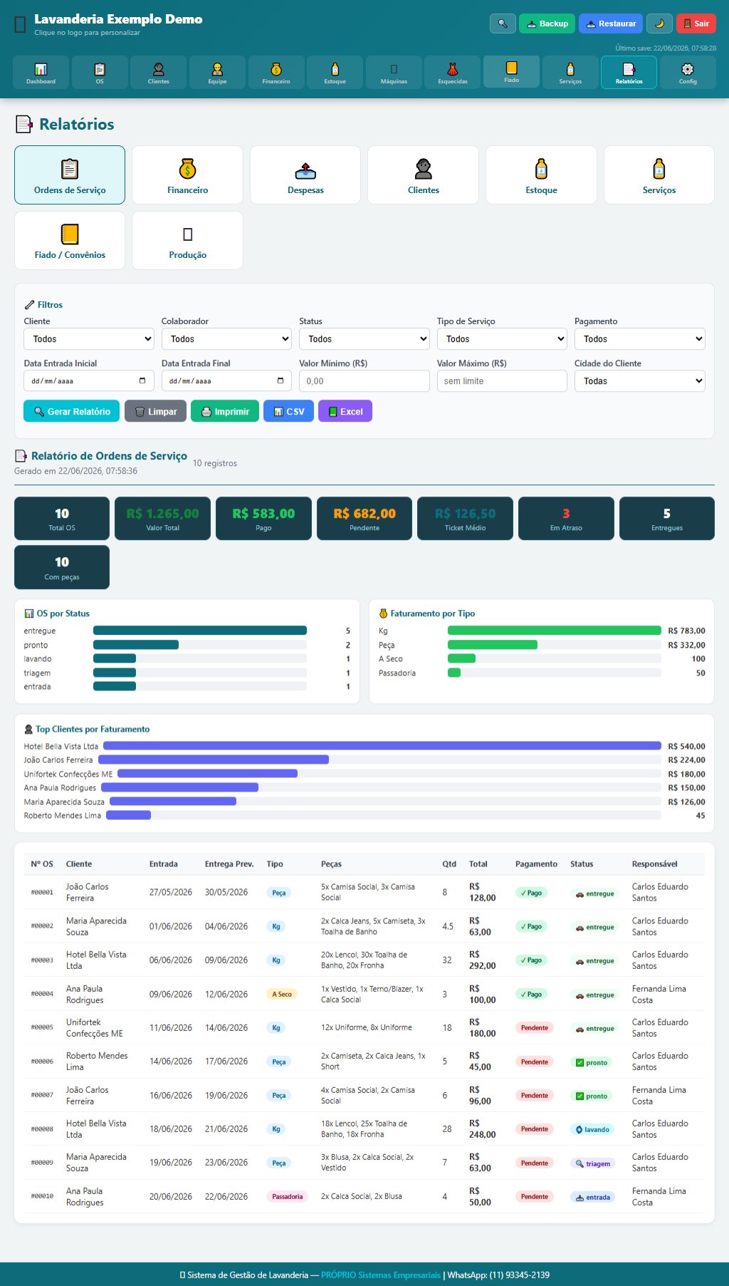Switch to the Fiado / Convênios report
This screenshot has height=1286, width=729.
point(70,241)
